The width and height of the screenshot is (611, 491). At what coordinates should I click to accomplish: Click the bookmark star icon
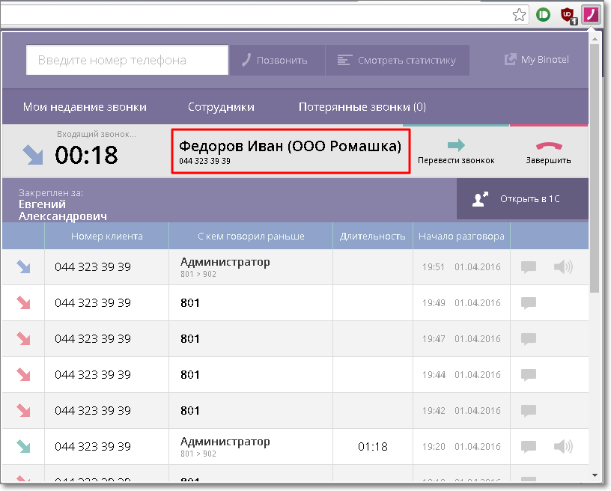(x=519, y=14)
